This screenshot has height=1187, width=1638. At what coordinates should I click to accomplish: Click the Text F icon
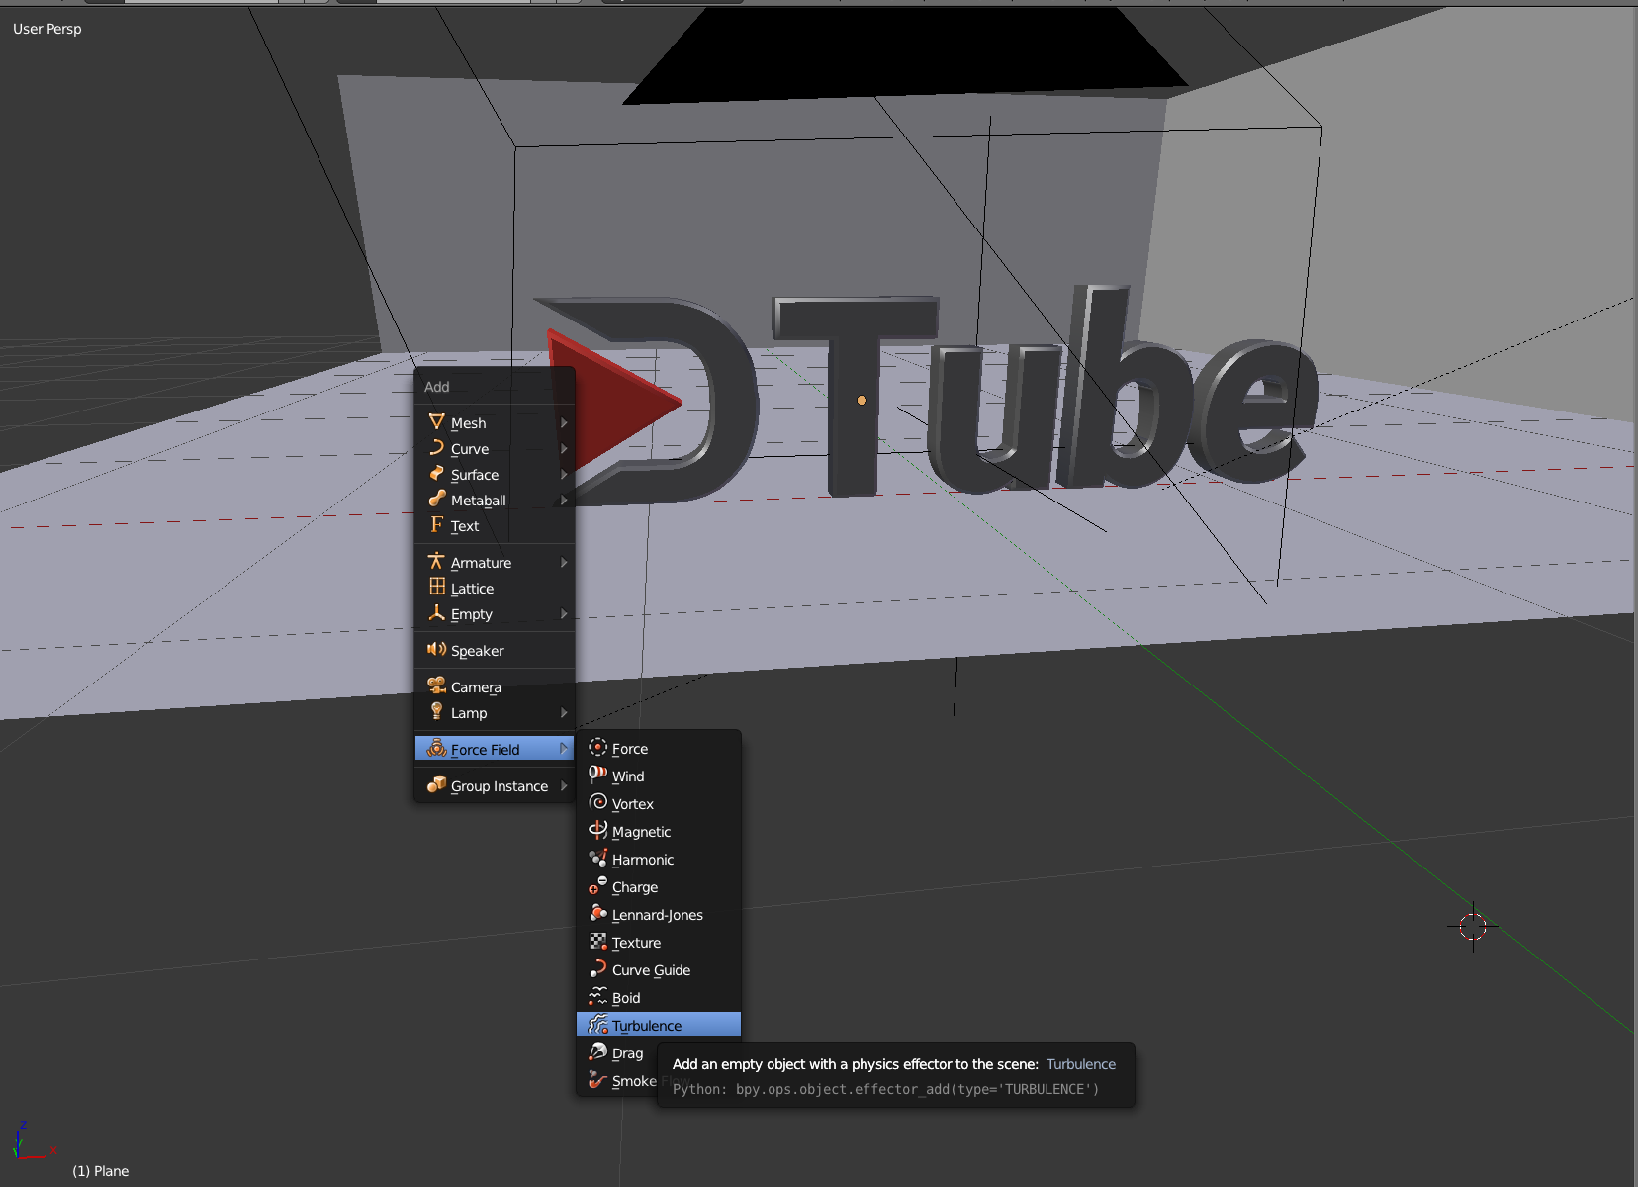(x=436, y=525)
